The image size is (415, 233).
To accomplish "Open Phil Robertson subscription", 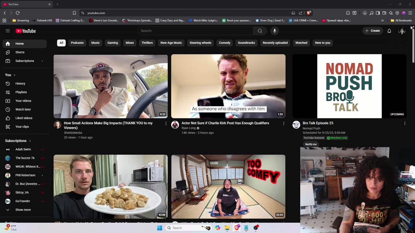I will 25,175.
